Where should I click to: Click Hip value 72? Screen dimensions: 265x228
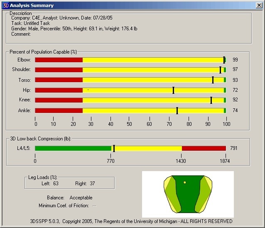tap(235, 90)
